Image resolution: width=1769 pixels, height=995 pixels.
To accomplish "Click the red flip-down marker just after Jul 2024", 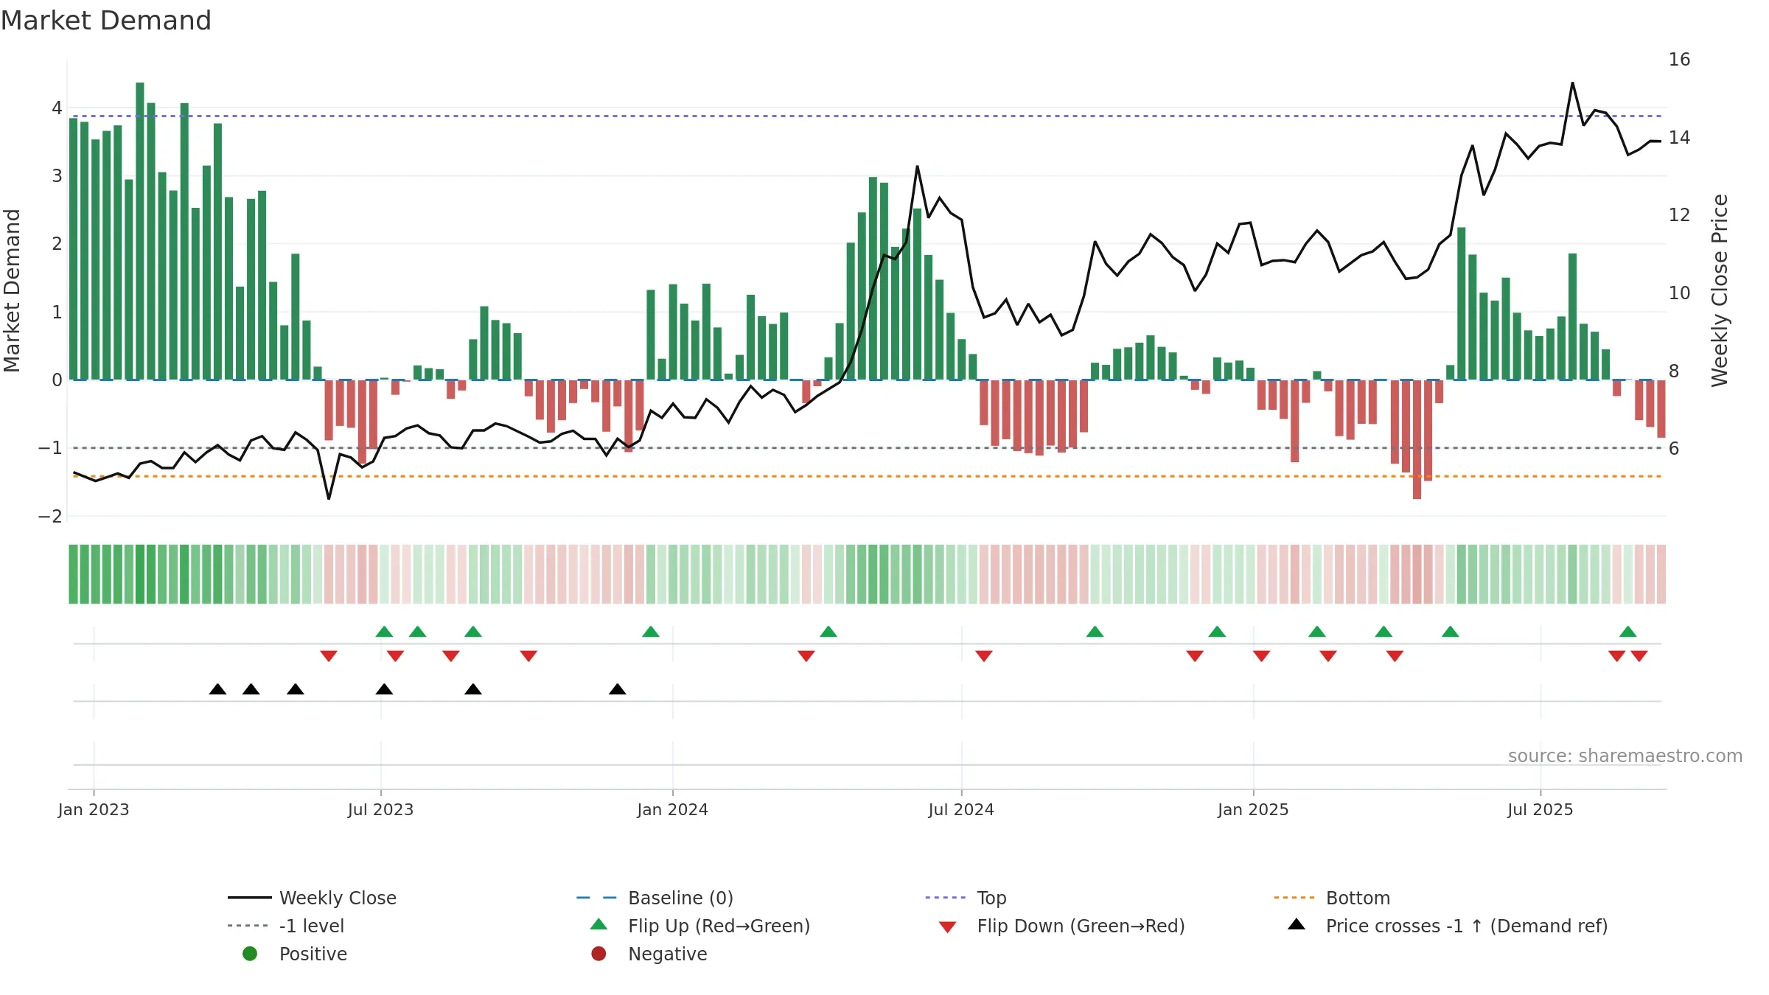I will 984,656.
